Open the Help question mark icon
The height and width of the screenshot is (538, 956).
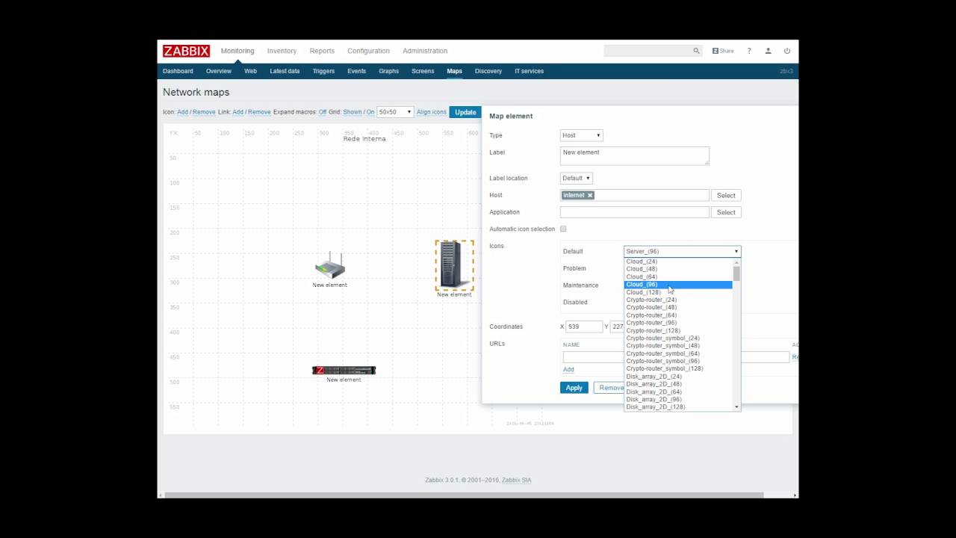coord(749,51)
